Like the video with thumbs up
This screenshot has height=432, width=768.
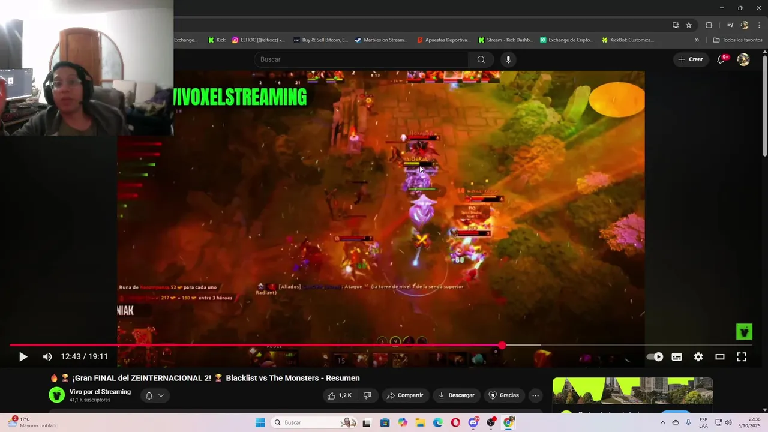point(339,395)
